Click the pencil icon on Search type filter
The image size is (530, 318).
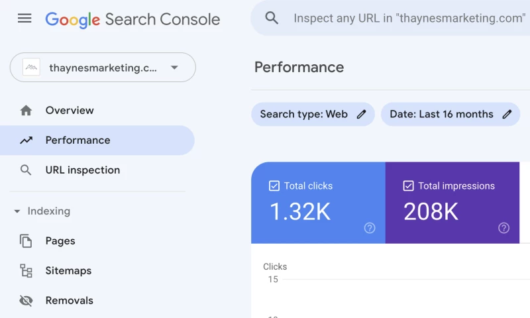pyautogui.click(x=361, y=114)
